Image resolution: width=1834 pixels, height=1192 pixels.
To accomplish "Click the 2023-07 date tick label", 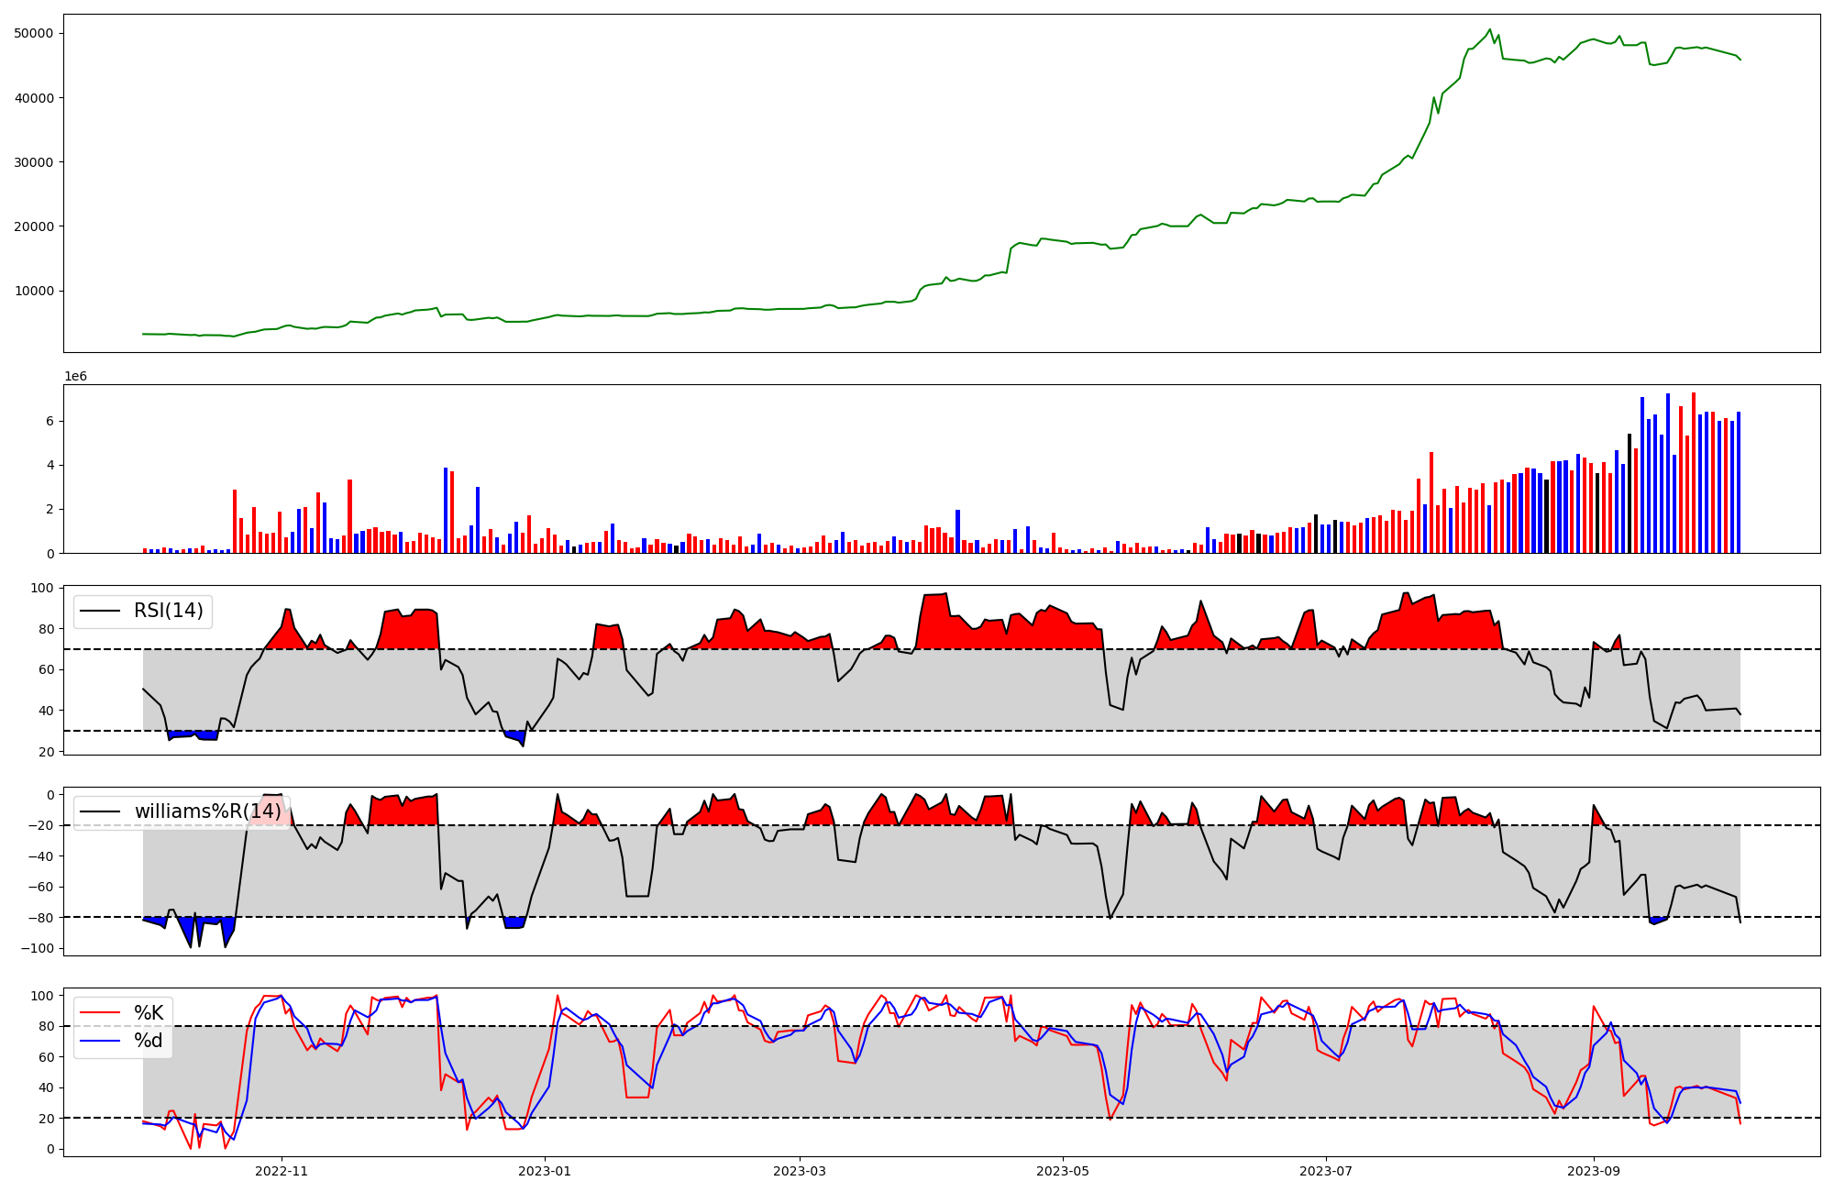I will (x=1326, y=1171).
